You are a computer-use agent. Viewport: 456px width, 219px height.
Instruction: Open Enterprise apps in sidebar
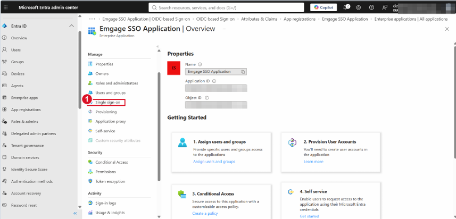[x=24, y=98]
